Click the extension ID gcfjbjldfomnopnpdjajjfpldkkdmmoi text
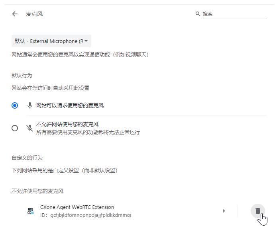275x232 pixels. coord(86,215)
